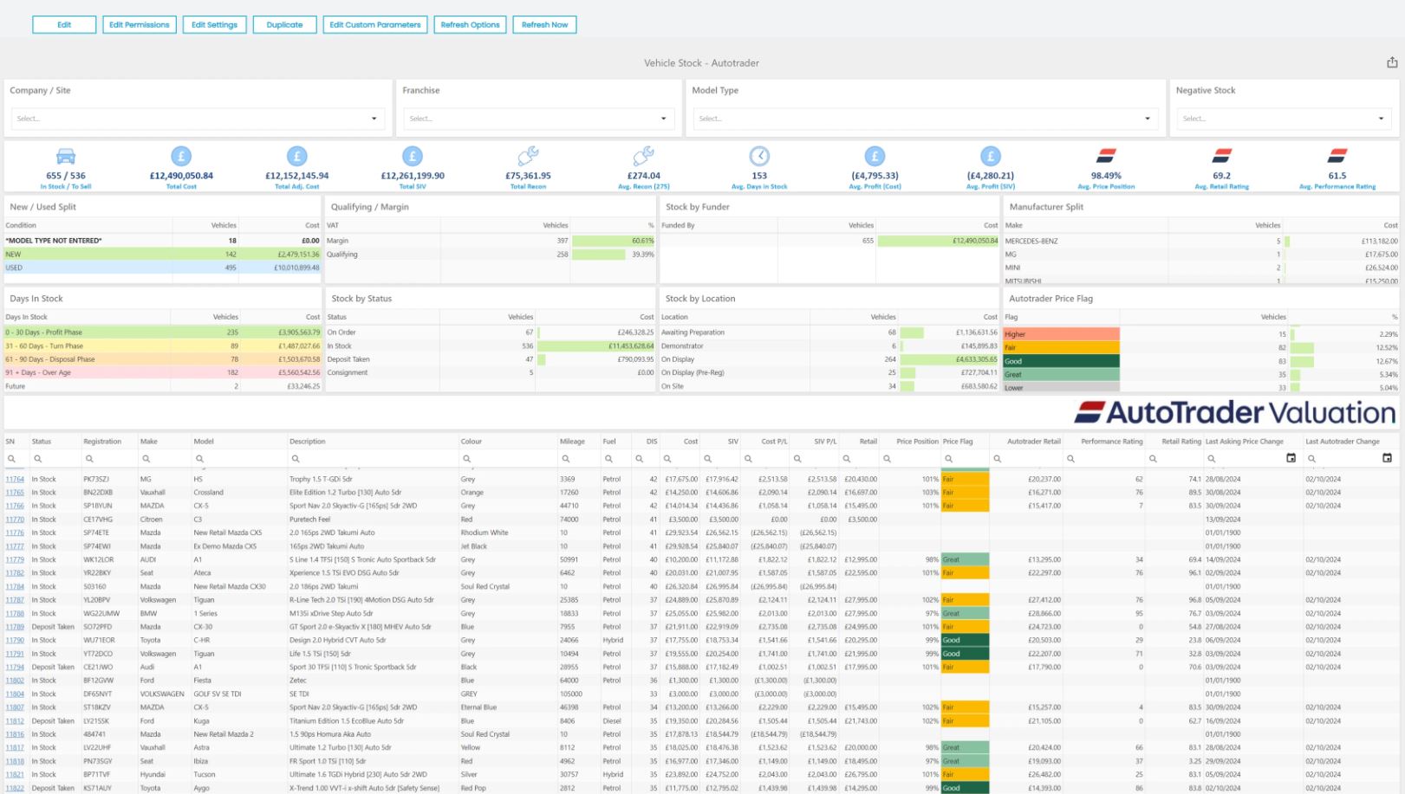
Task: Click Edit Permissions button
Action: click(x=140, y=24)
